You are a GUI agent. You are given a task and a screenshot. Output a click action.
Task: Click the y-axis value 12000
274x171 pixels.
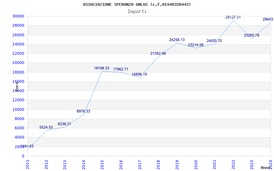coord(18,100)
